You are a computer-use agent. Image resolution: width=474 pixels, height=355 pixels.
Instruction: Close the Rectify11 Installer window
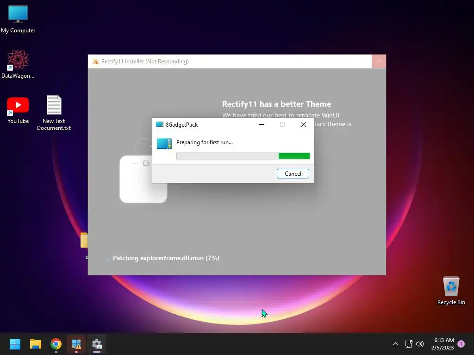(x=379, y=61)
